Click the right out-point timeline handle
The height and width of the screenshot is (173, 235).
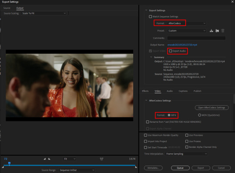pyautogui.click(x=136, y=167)
